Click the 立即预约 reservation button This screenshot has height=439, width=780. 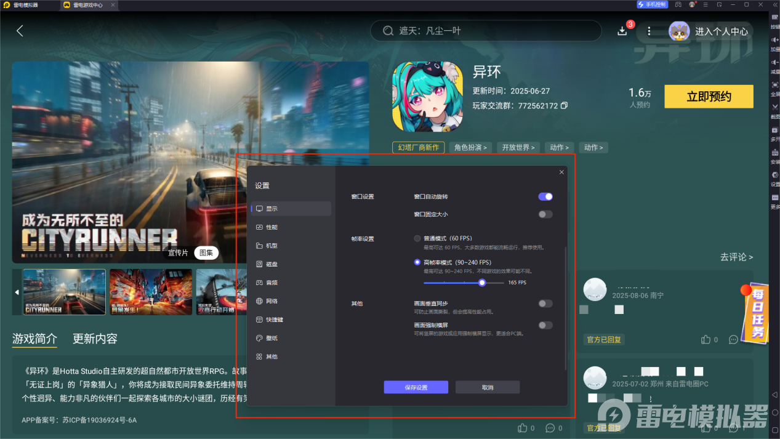[708, 96]
